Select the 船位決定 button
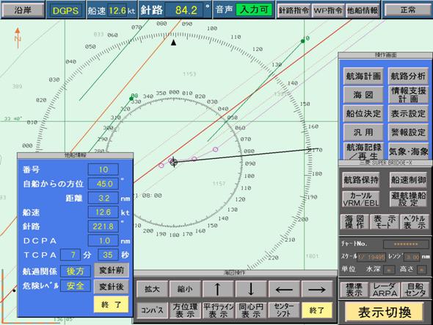Image resolution: width=433 pixels, height=325 pixels. click(x=363, y=113)
